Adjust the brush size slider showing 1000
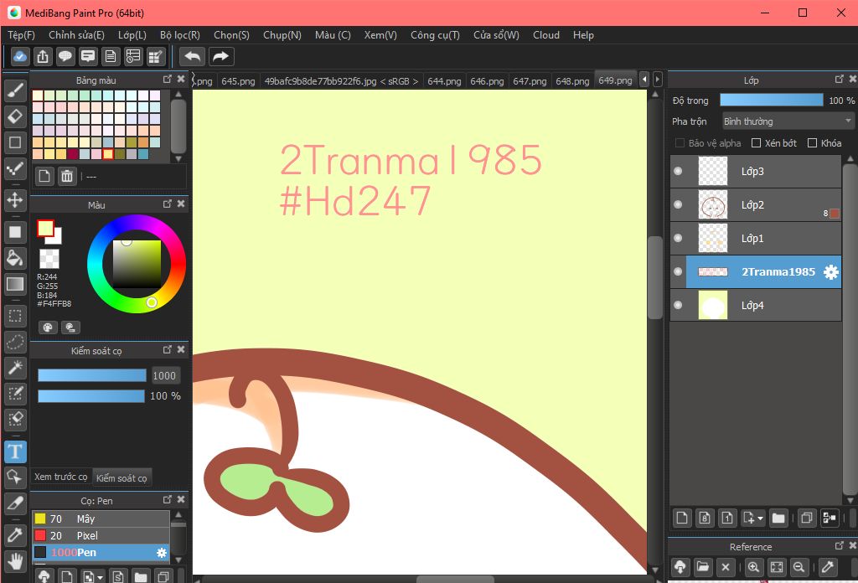Viewport: 858px width, 583px height. tap(92, 375)
